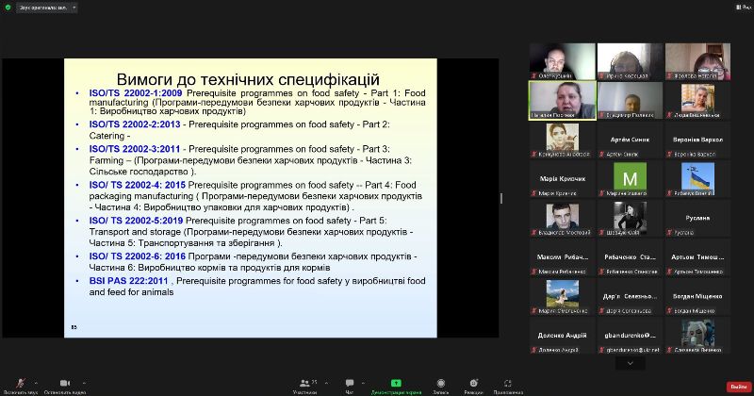Select Фролова Наталя video tile
The width and height of the screenshot is (754, 396).
coord(697,61)
